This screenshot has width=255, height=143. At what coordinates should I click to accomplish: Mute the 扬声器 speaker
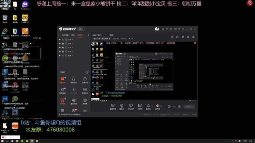tap(157, 107)
